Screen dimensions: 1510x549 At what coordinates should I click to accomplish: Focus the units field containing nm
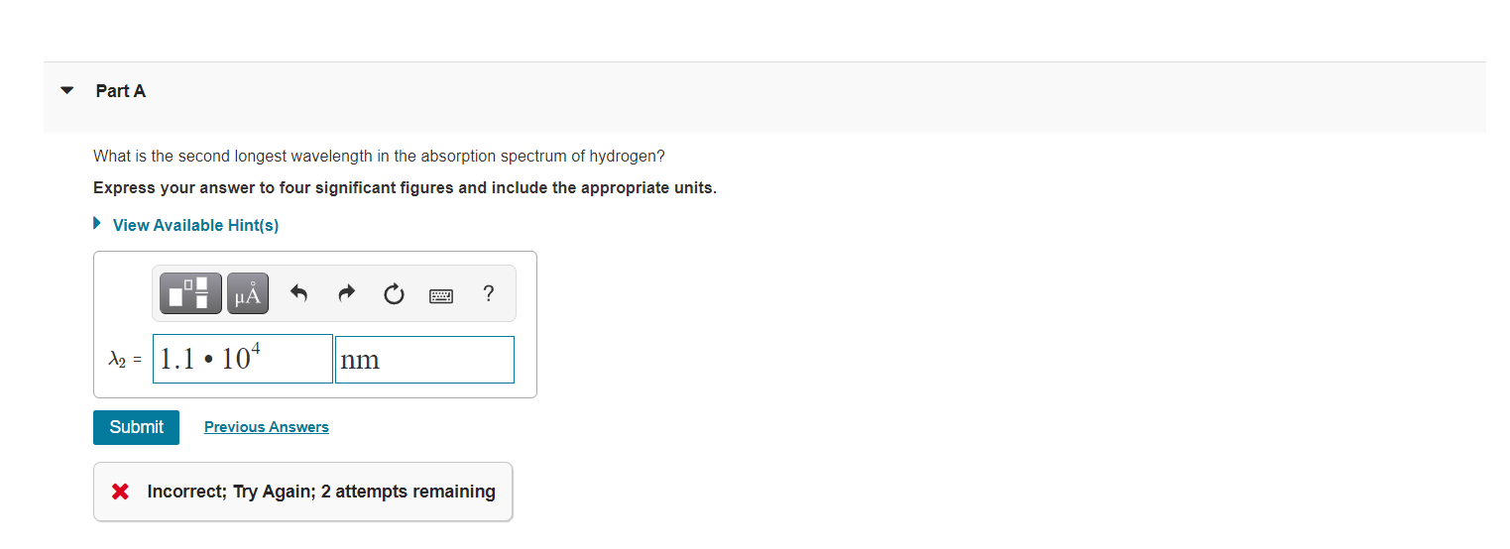click(424, 359)
